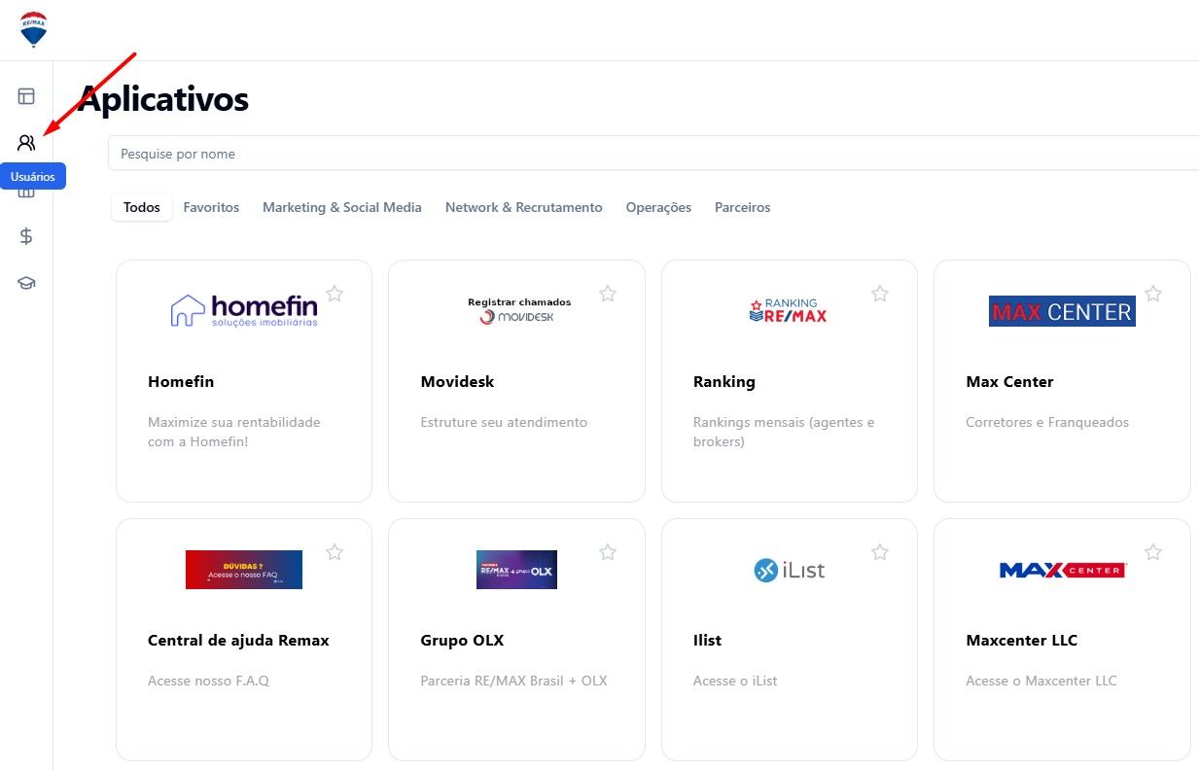This screenshot has width=1199, height=770.
Task: Click the Homefin house logo
Action: click(x=244, y=311)
